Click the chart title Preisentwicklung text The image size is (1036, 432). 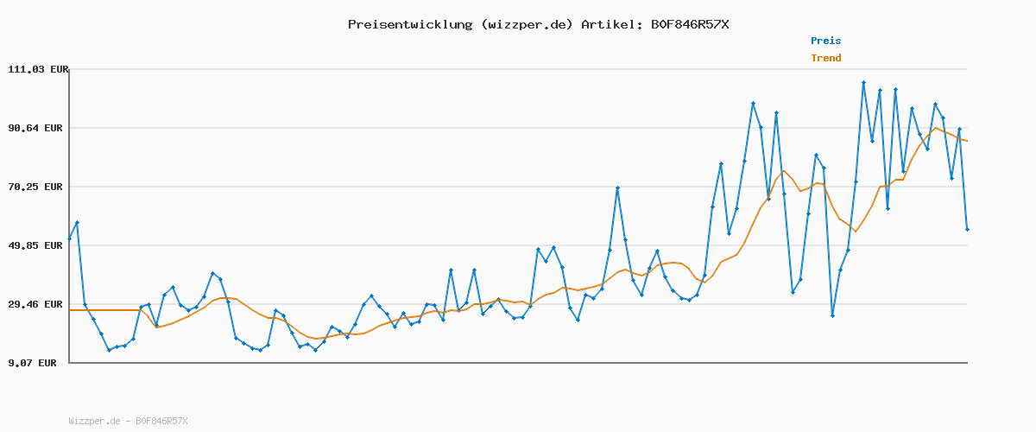click(409, 24)
